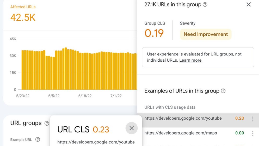Select the https://developers.google.com/youtube example row
Screen dimensions: 259x146
tap(198, 120)
